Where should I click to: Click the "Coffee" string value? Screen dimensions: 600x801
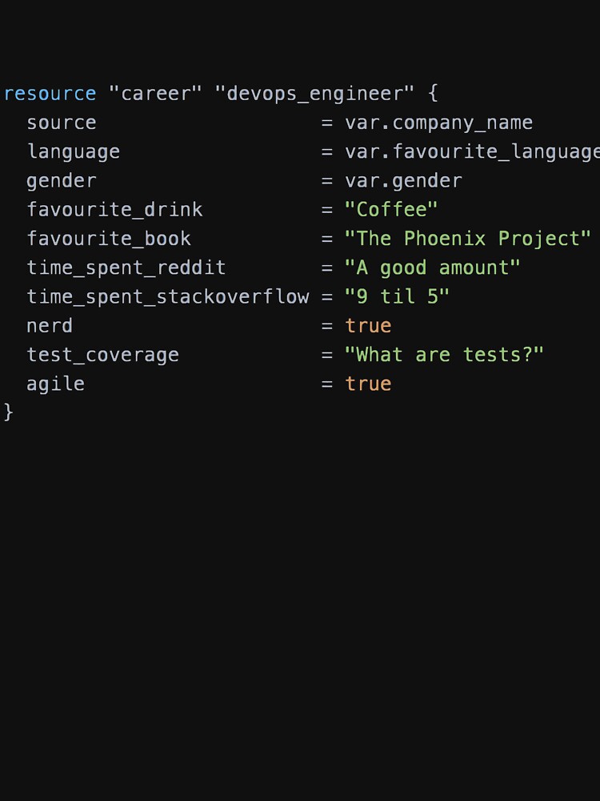[x=391, y=210]
